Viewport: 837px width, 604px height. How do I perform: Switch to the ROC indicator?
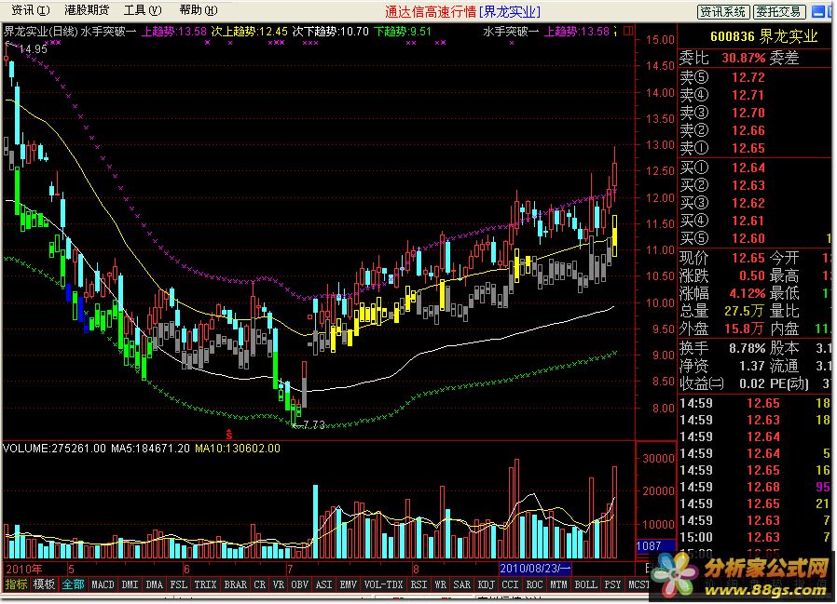coord(535,584)
